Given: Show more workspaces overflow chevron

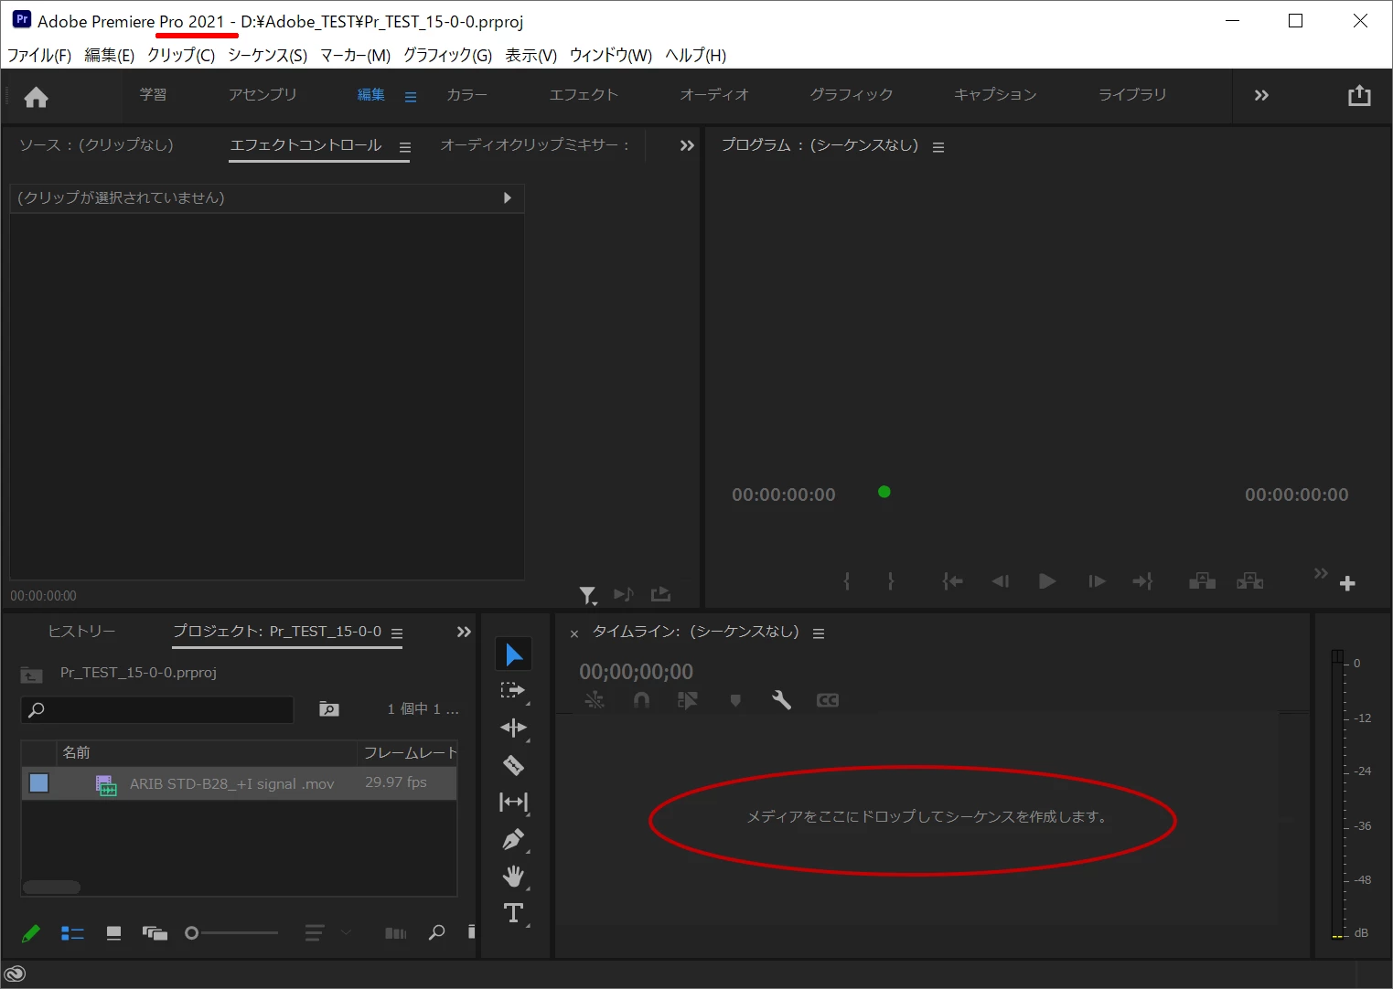Looking at the screenshot, I should [1261, 95].
